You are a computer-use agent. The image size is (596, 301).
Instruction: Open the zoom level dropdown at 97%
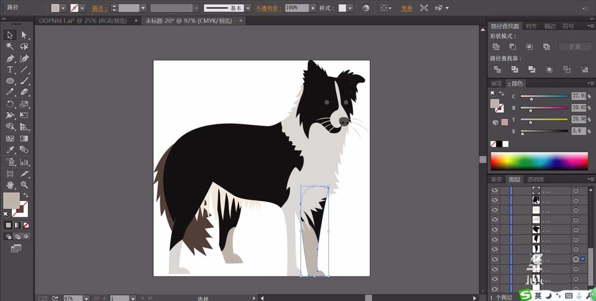pos(86,297)
